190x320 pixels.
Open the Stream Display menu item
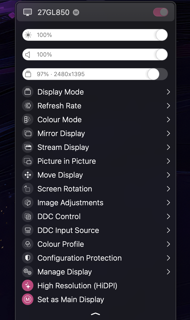pos(63,147)
